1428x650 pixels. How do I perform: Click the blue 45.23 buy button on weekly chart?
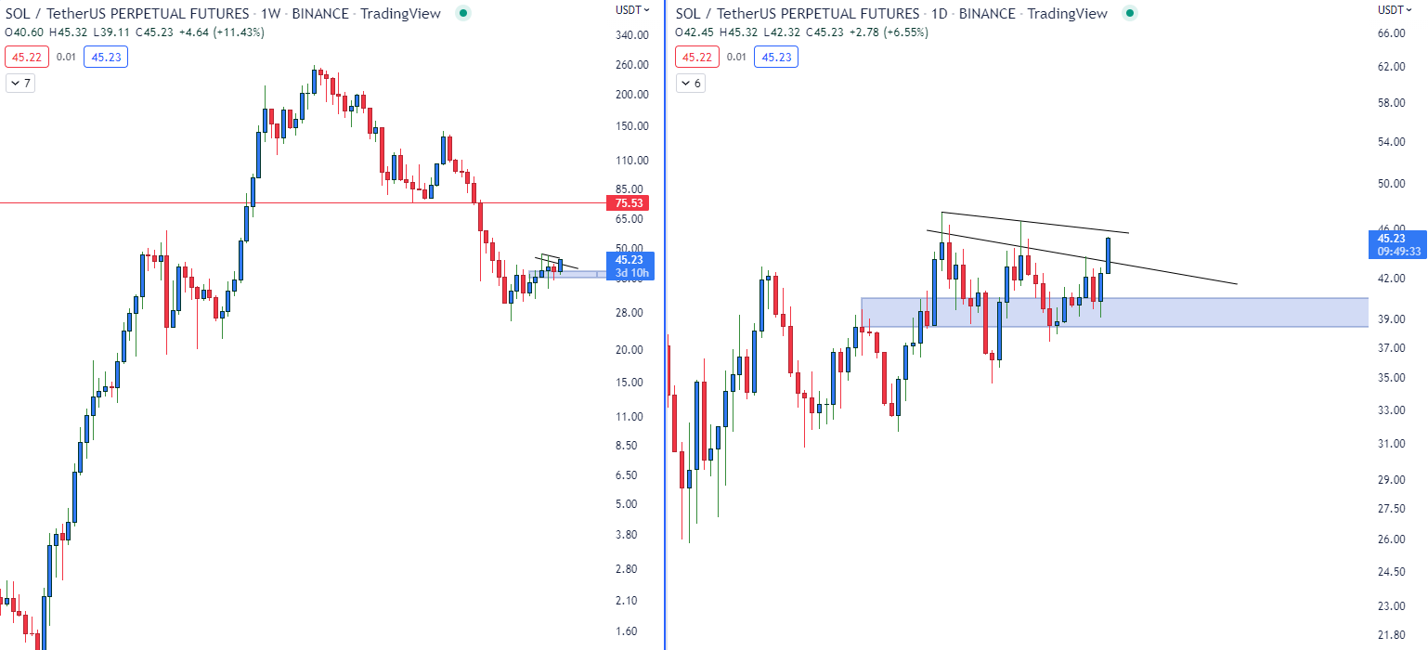[106, 57]
